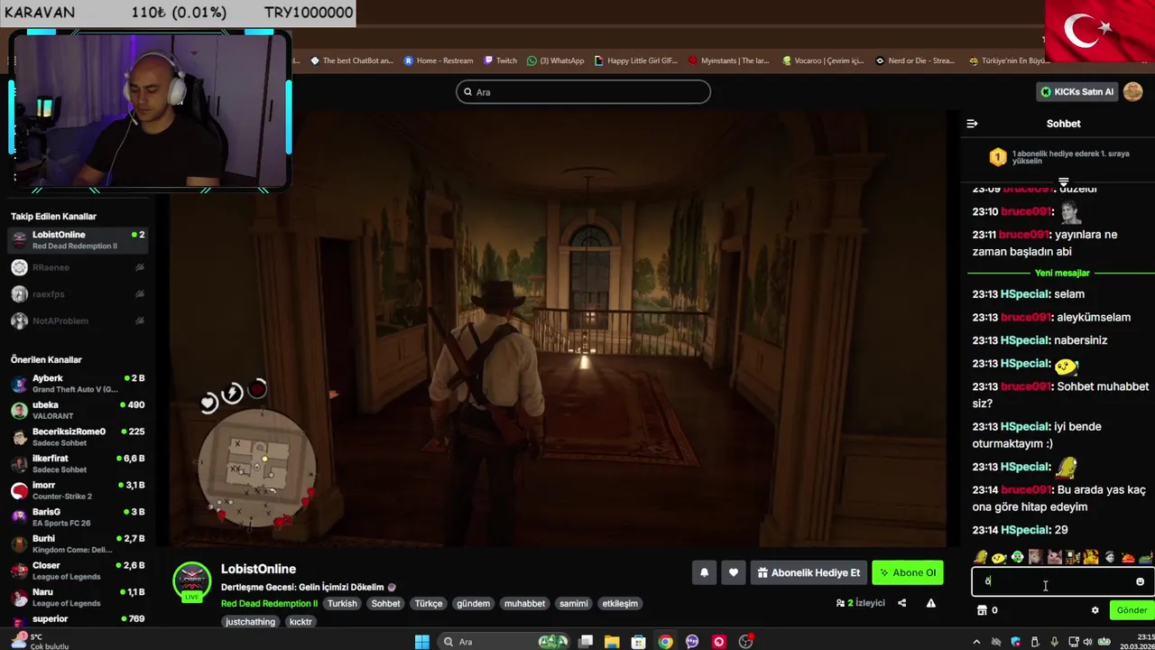The height and width of the screenshot is (650, 1155).
Task: Click the notification bell icon for LobistOnline
Action: tap(704, 572)
